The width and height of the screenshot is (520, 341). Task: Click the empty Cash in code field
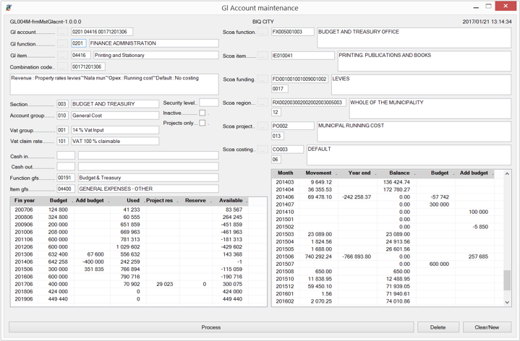tap(66, 155)
